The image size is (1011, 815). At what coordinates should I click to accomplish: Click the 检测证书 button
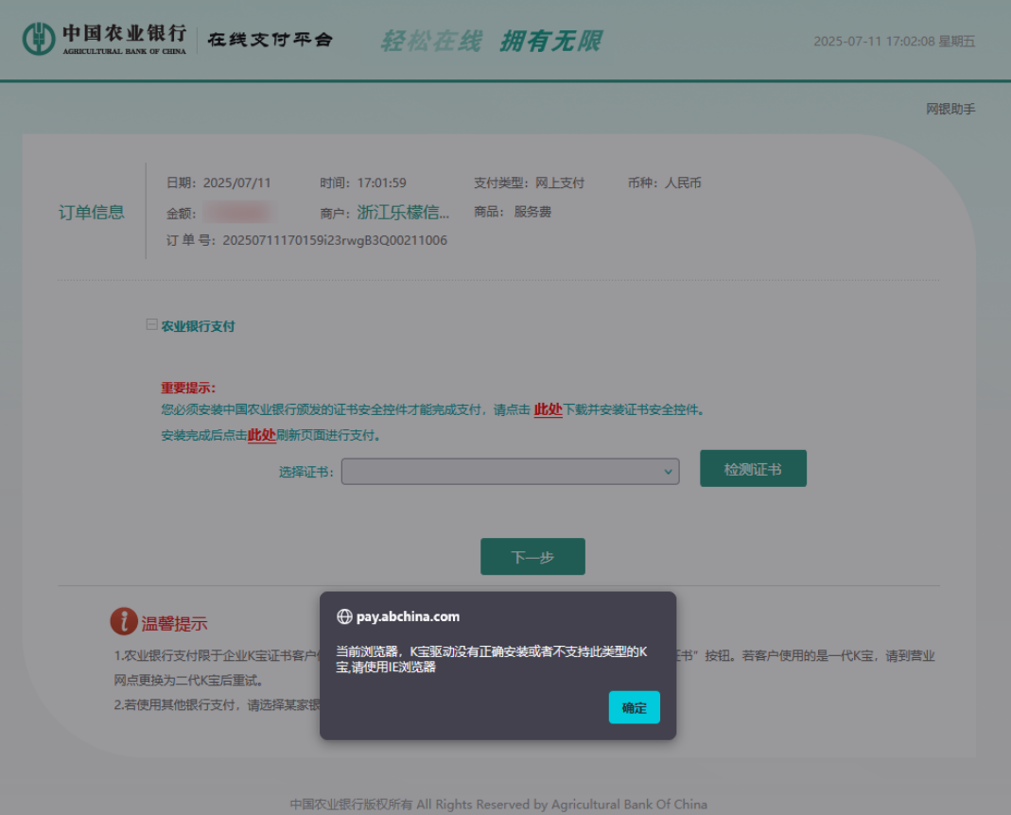click(x=753, y=469)
